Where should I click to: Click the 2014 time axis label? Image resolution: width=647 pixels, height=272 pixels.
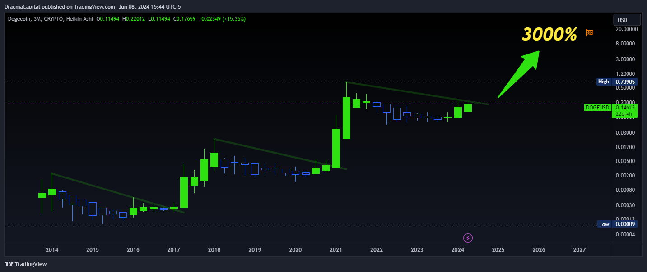pos(52,249)
